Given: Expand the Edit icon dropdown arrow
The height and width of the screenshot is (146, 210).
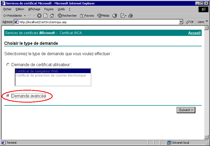Looking at the screenshot, I should coord(126,16).
